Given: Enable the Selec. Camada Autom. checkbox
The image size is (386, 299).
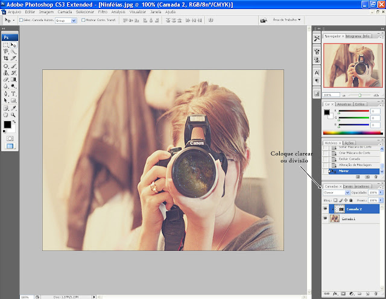Looking at the screenshot, I should (x=22, y=20).
